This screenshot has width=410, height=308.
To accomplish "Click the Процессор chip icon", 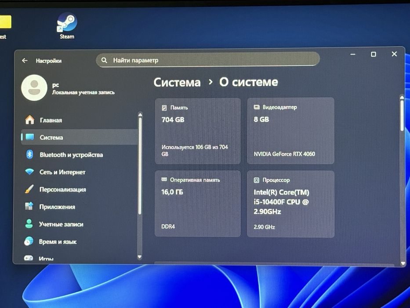I will pos(257,180).
